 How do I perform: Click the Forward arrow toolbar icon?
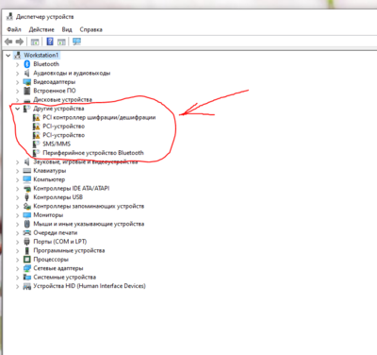[x=20, y=42]
